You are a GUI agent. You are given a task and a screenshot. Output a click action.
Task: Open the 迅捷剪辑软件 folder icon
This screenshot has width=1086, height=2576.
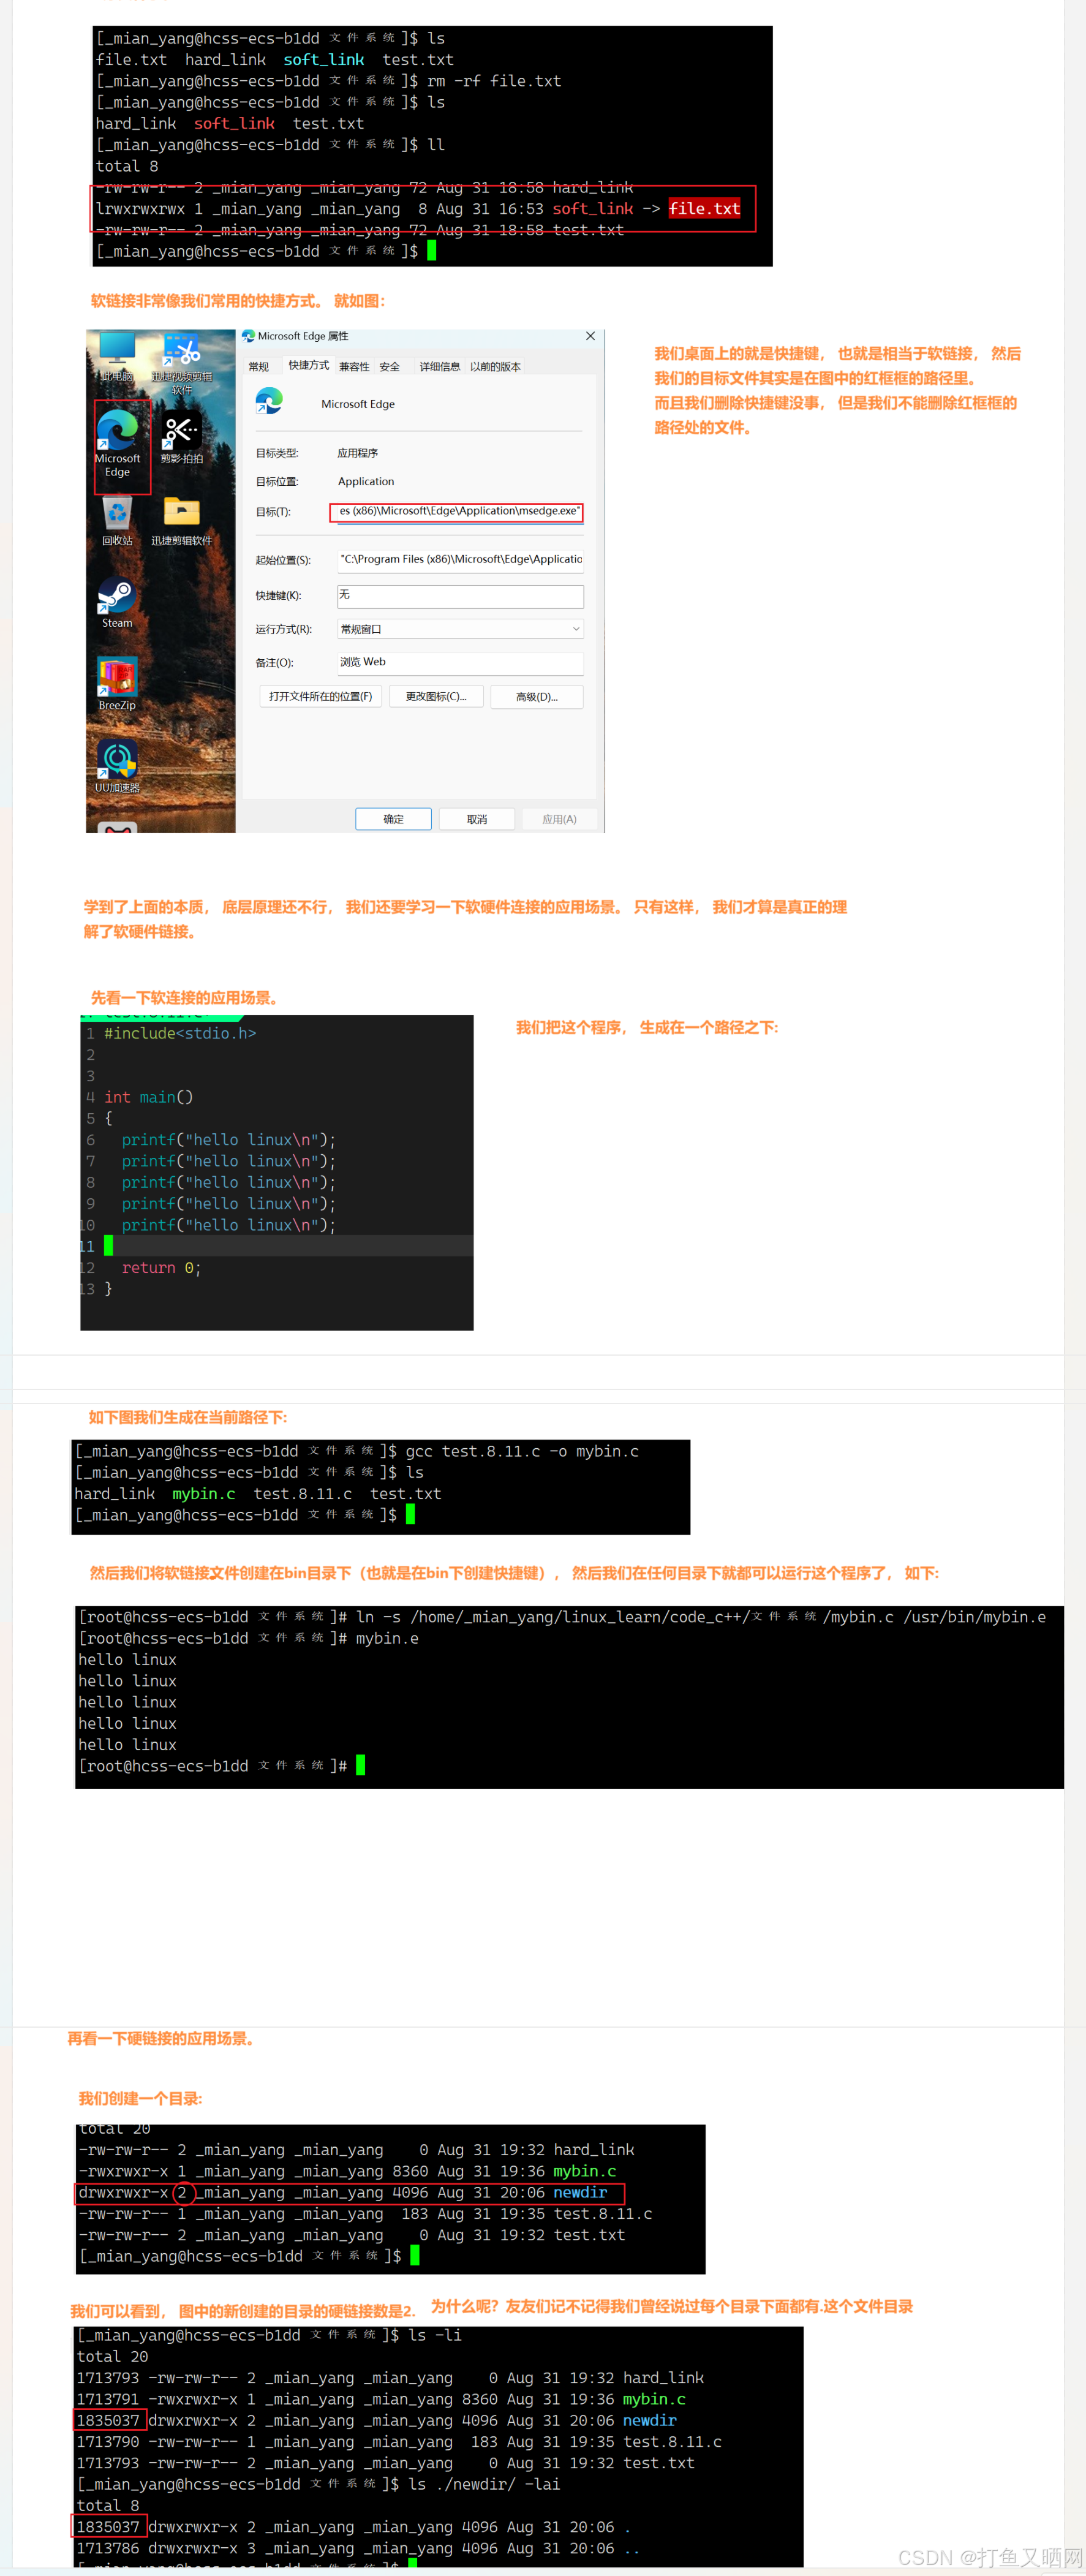[x=182, y=521]
